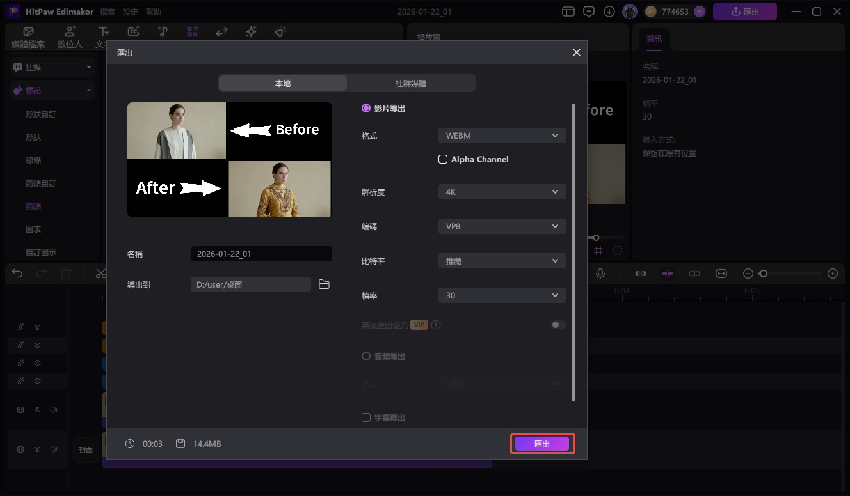
Task: Expand the 編碼 VP8 dropdown
Action: 502,226
